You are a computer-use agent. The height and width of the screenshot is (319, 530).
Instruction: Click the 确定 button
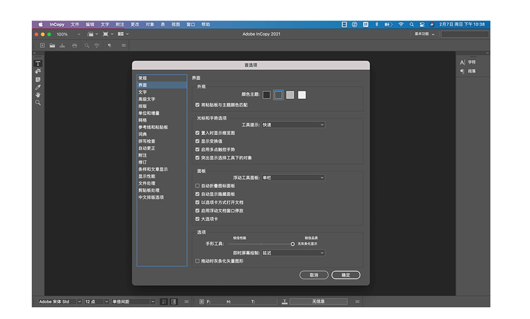(x=346, y=275)
